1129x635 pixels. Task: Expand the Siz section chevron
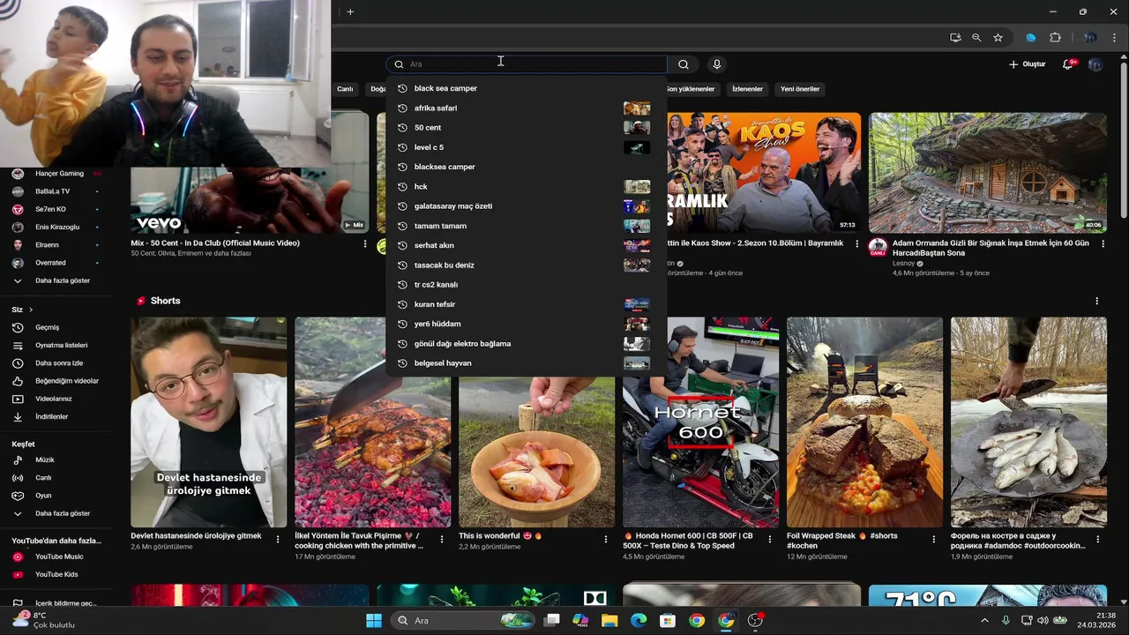click(31, 310)
